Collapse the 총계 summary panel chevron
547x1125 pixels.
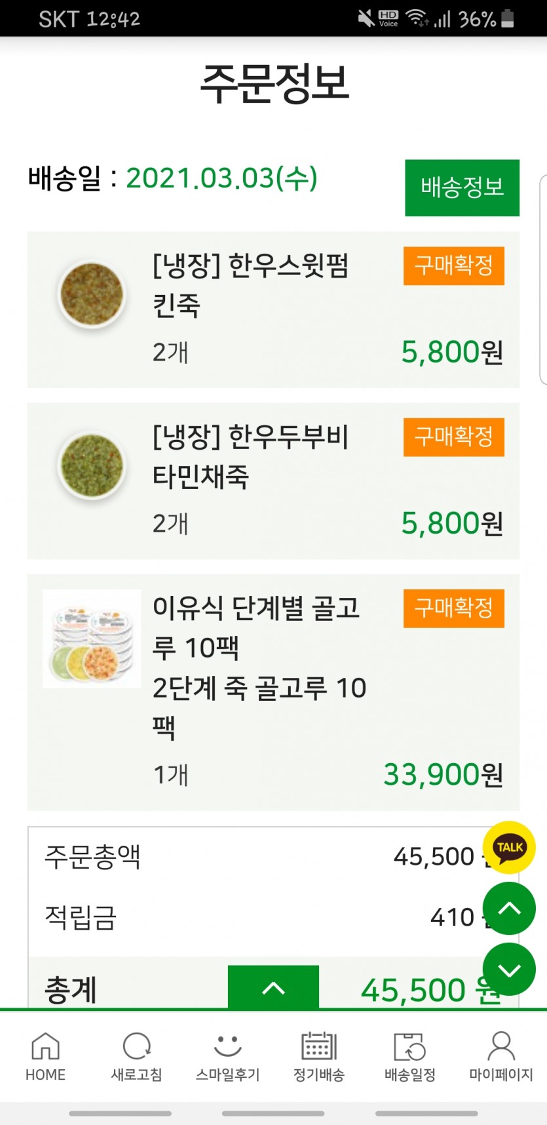[273, 987]
